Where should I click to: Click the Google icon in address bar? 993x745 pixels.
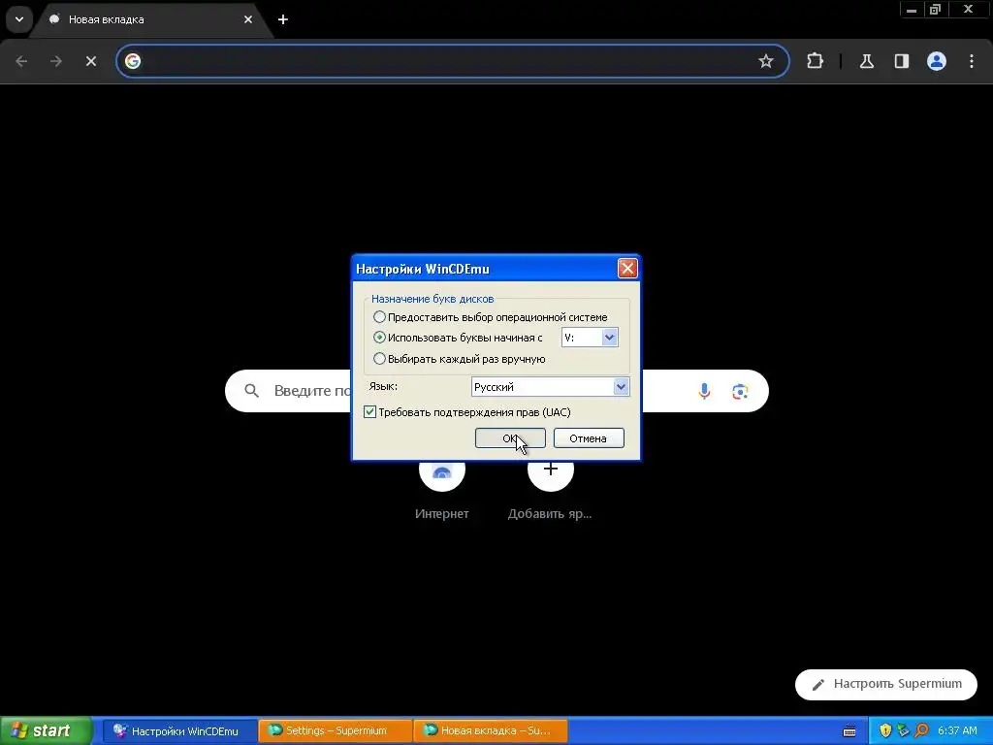(x=132, y=61)
